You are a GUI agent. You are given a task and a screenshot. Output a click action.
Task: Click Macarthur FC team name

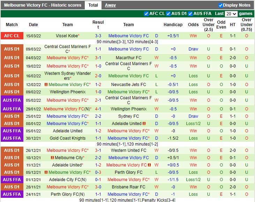[x=128, y=58]
